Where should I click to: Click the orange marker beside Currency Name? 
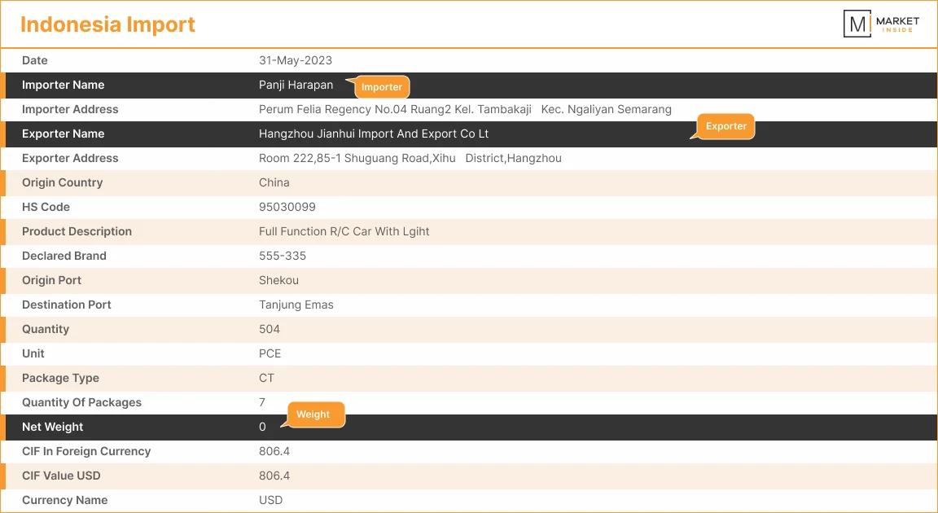point(5,499)
